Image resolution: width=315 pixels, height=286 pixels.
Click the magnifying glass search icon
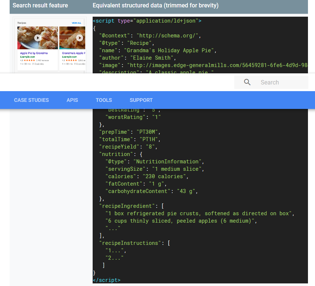(x=247, y=82)
